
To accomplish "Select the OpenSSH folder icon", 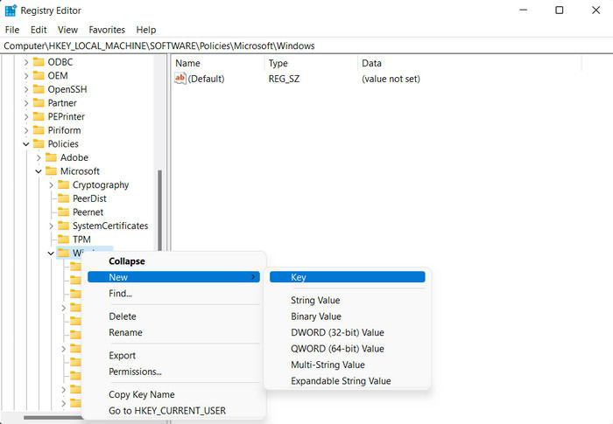I will 39,89.
